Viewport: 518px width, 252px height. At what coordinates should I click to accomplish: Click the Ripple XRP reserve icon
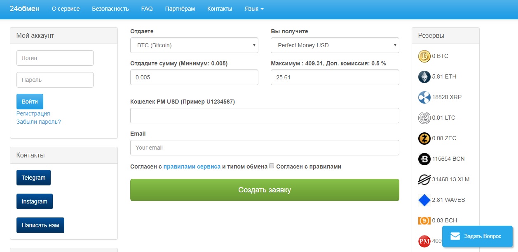pyautogui.click(x=424, y=97)
